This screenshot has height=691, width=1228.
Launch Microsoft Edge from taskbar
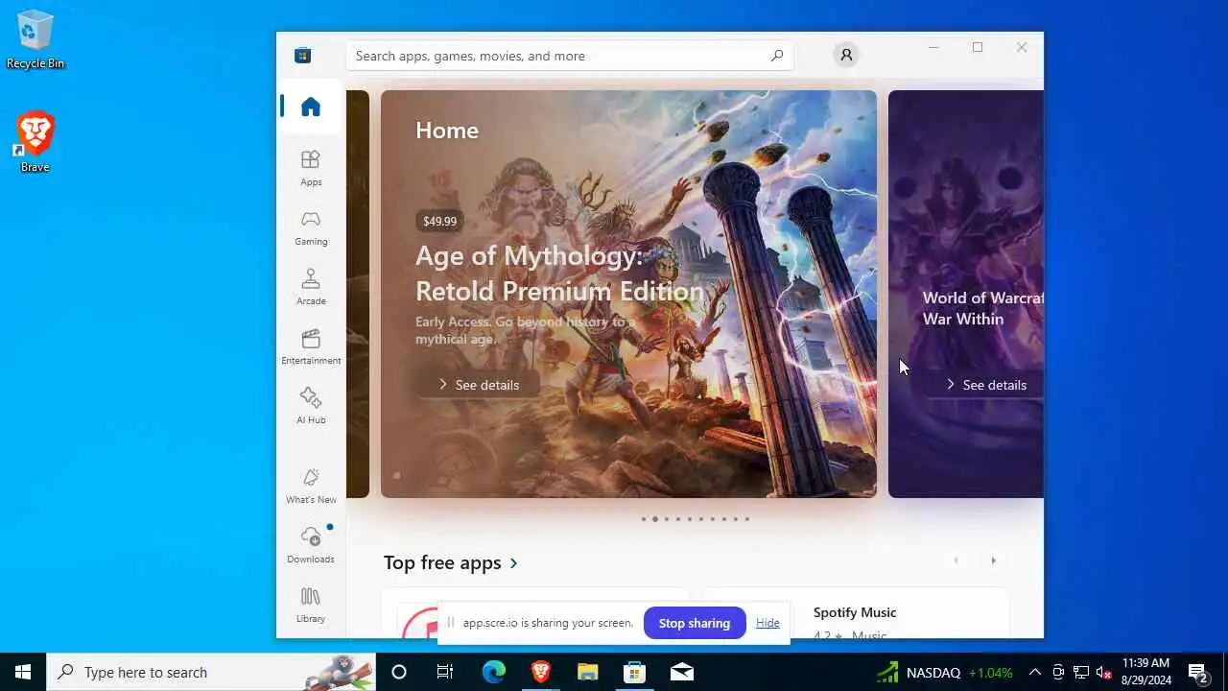tap(493, 673)
